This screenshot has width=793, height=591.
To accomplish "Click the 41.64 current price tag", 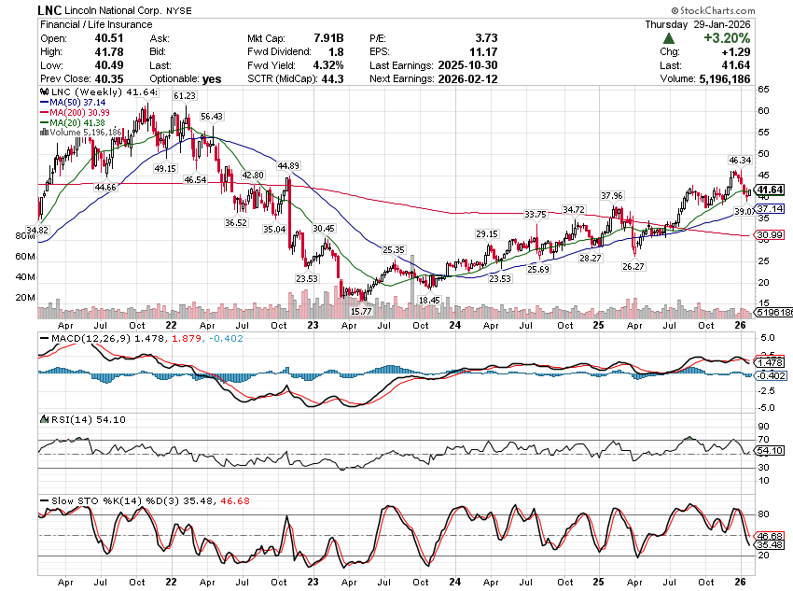I will pyautogui.click(x=771, y=190).
